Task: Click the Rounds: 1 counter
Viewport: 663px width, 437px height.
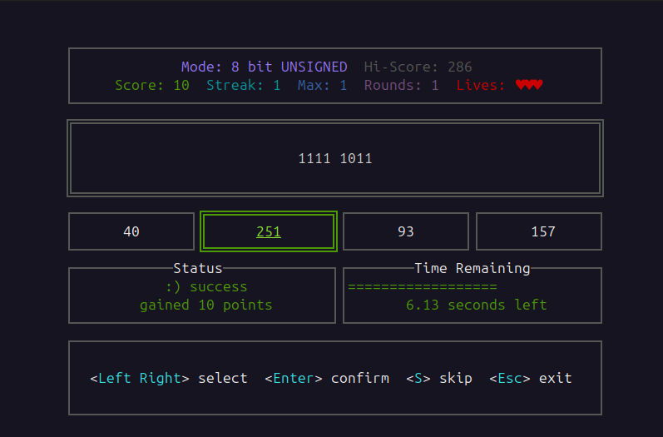Action: pos(401,85)
